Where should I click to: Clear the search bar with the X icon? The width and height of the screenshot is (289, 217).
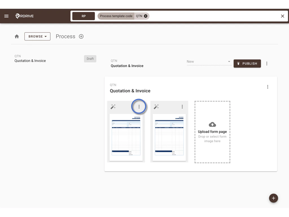pyautogui.click(x=283, y=16)
